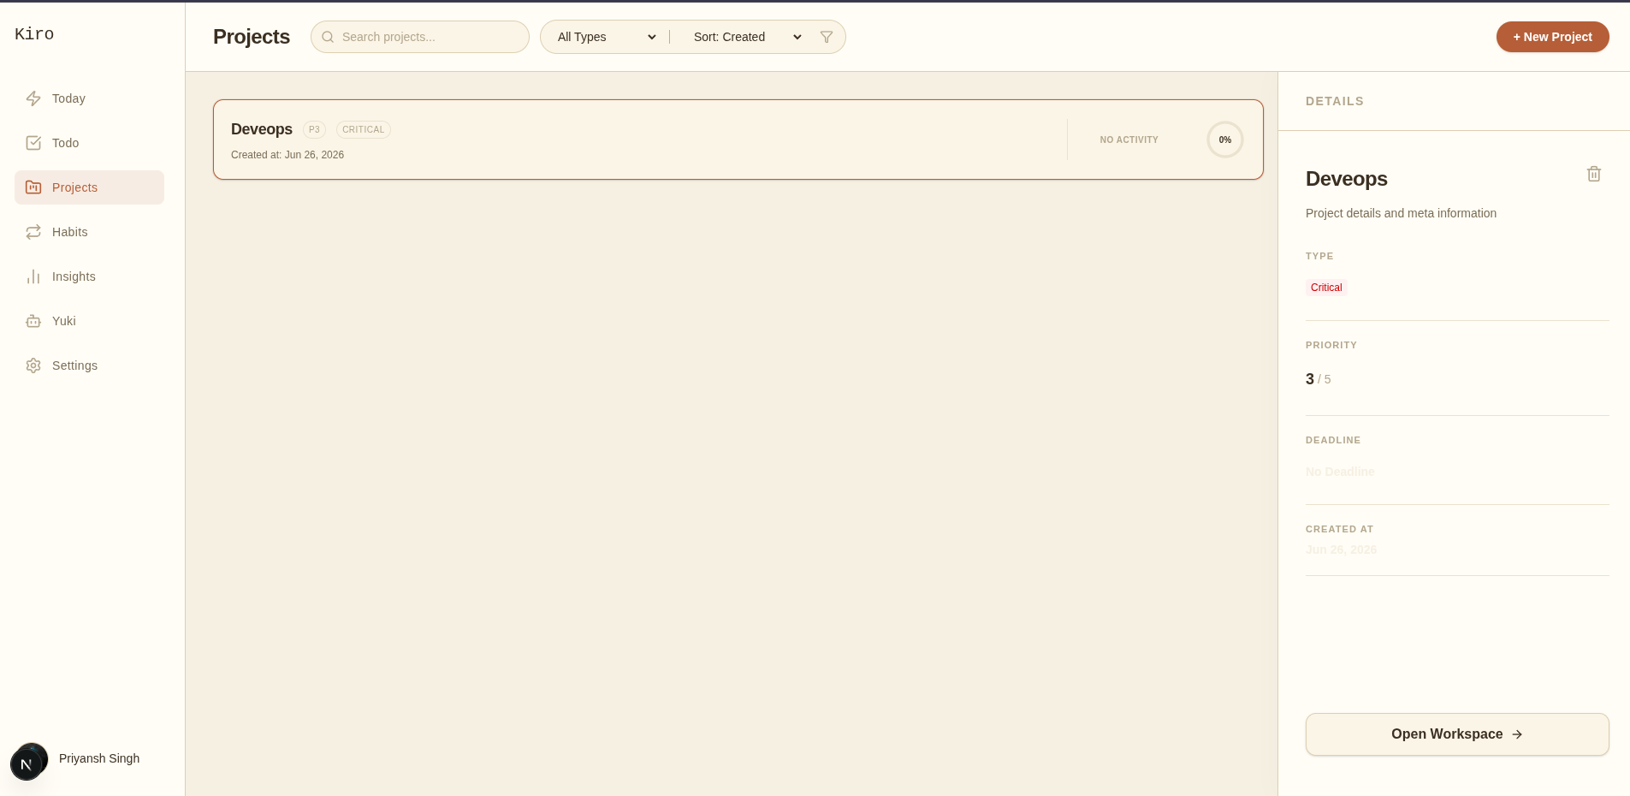Click the filter funnel icon

(x=827, y=37)
